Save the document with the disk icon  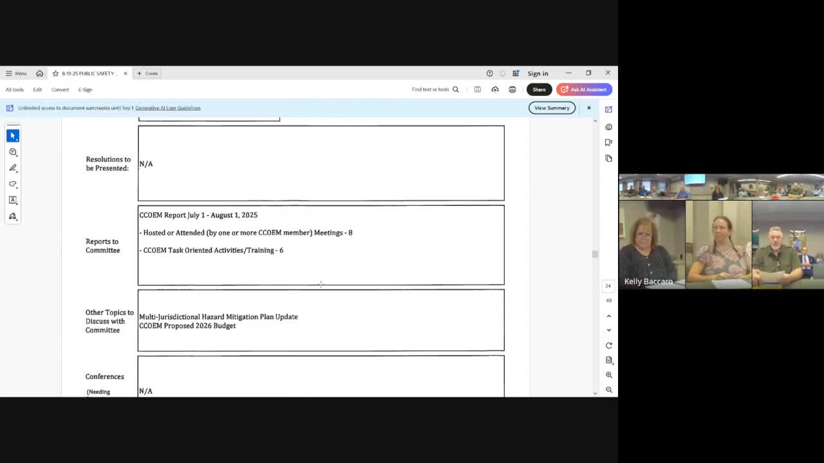point(478,89)
